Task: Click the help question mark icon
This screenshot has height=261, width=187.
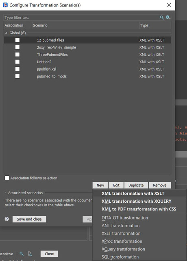Action: click(x=7, y=219)
